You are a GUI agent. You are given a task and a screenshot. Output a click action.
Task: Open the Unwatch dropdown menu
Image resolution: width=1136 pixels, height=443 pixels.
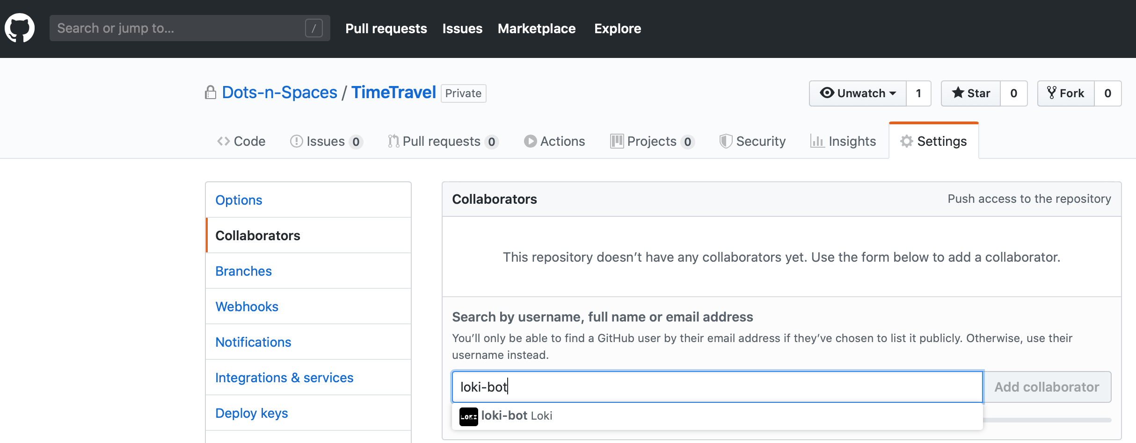point(858,93)
